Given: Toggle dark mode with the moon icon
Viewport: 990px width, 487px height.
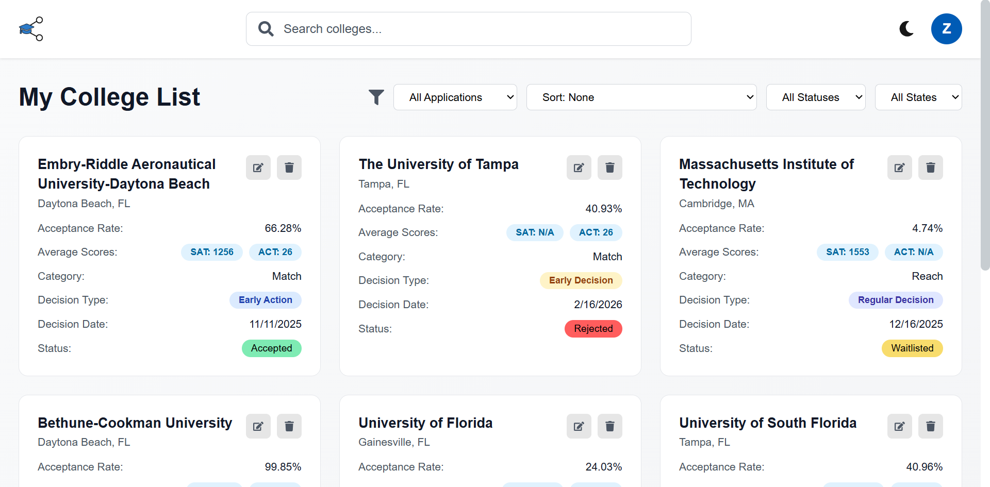Looking at the screenshot, I should click(906, 29).
